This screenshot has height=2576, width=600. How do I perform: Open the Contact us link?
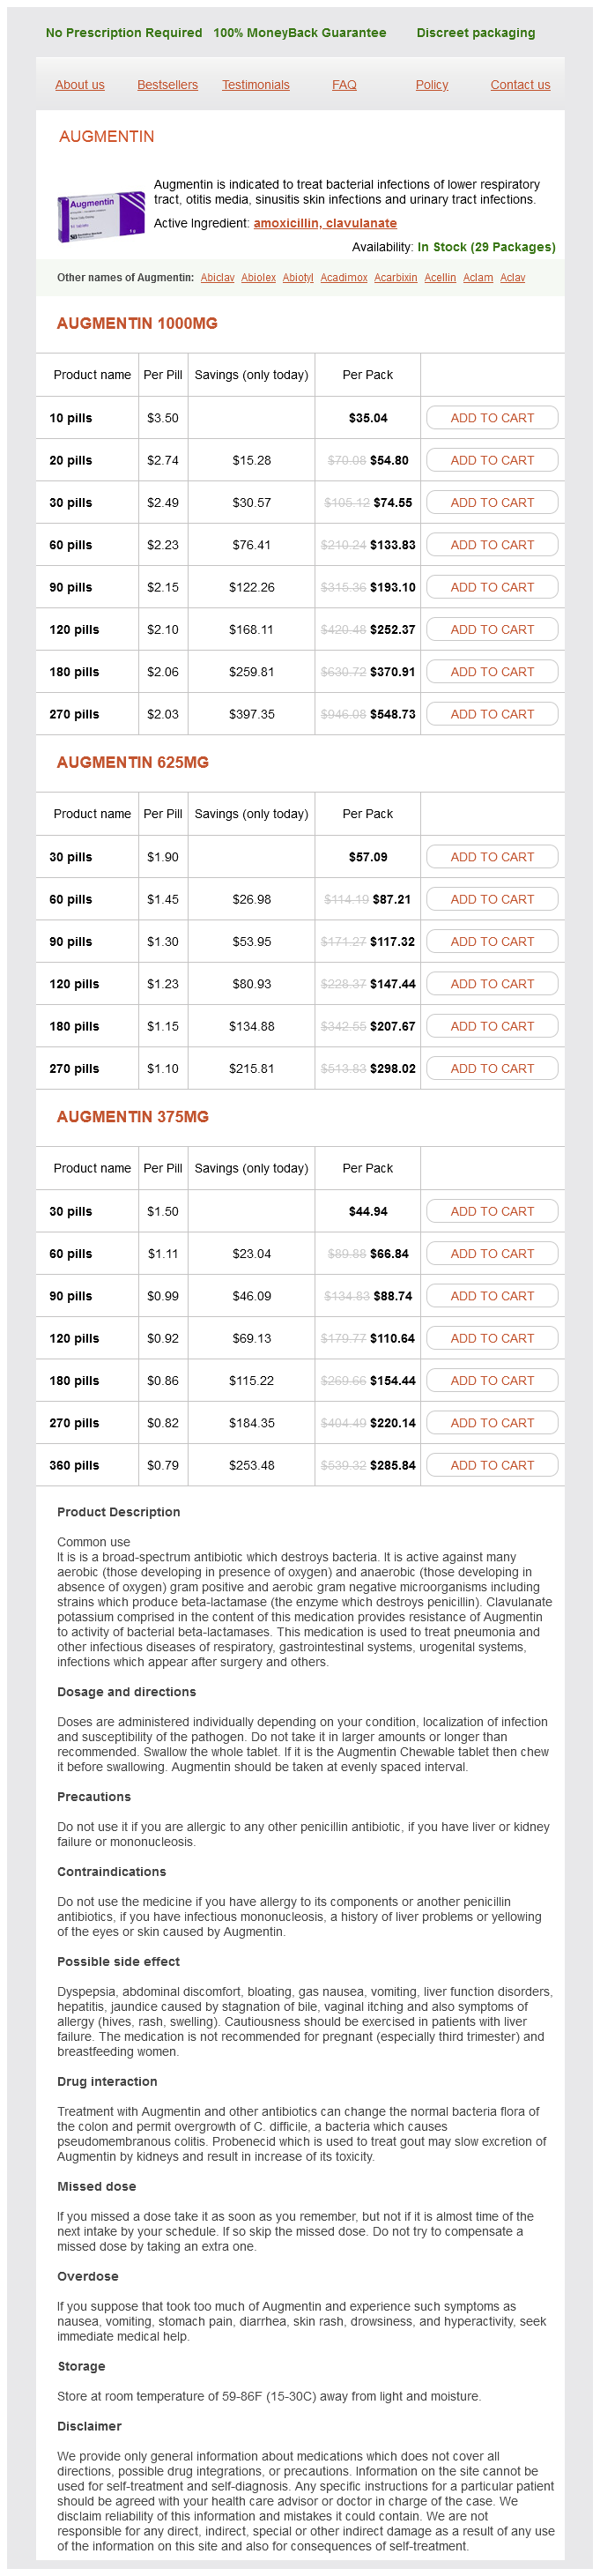(520, 85)
